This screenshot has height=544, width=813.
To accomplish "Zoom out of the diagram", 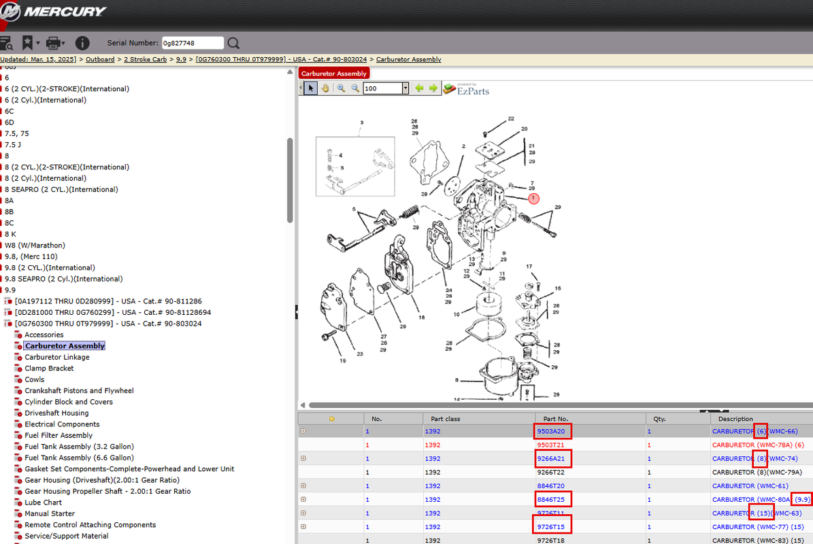I will (x=355, y=88).
